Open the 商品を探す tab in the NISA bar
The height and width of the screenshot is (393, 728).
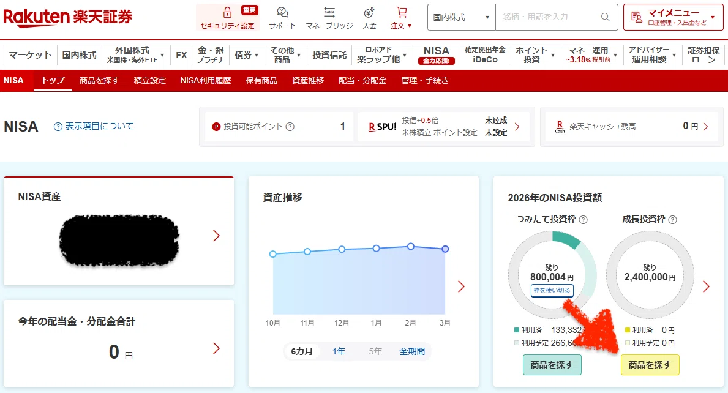[99, 81]
